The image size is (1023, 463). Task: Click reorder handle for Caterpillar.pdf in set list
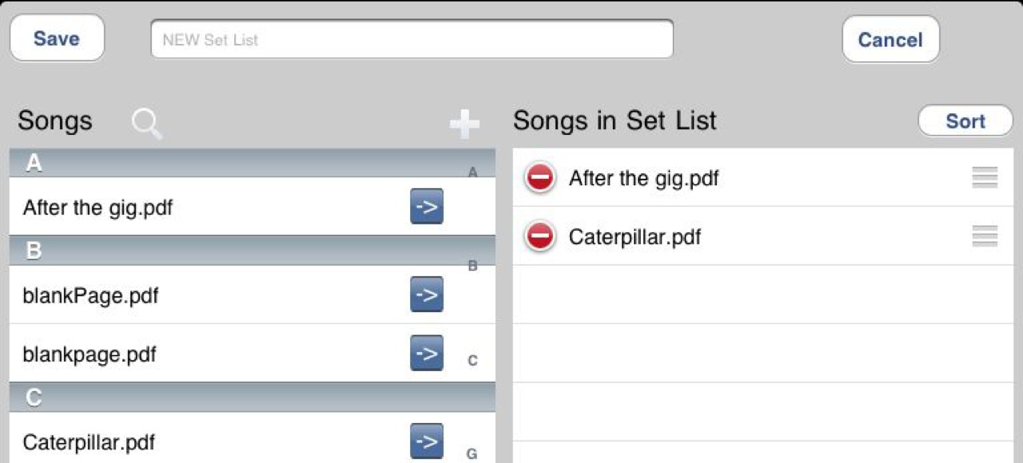tap(985, 236)
